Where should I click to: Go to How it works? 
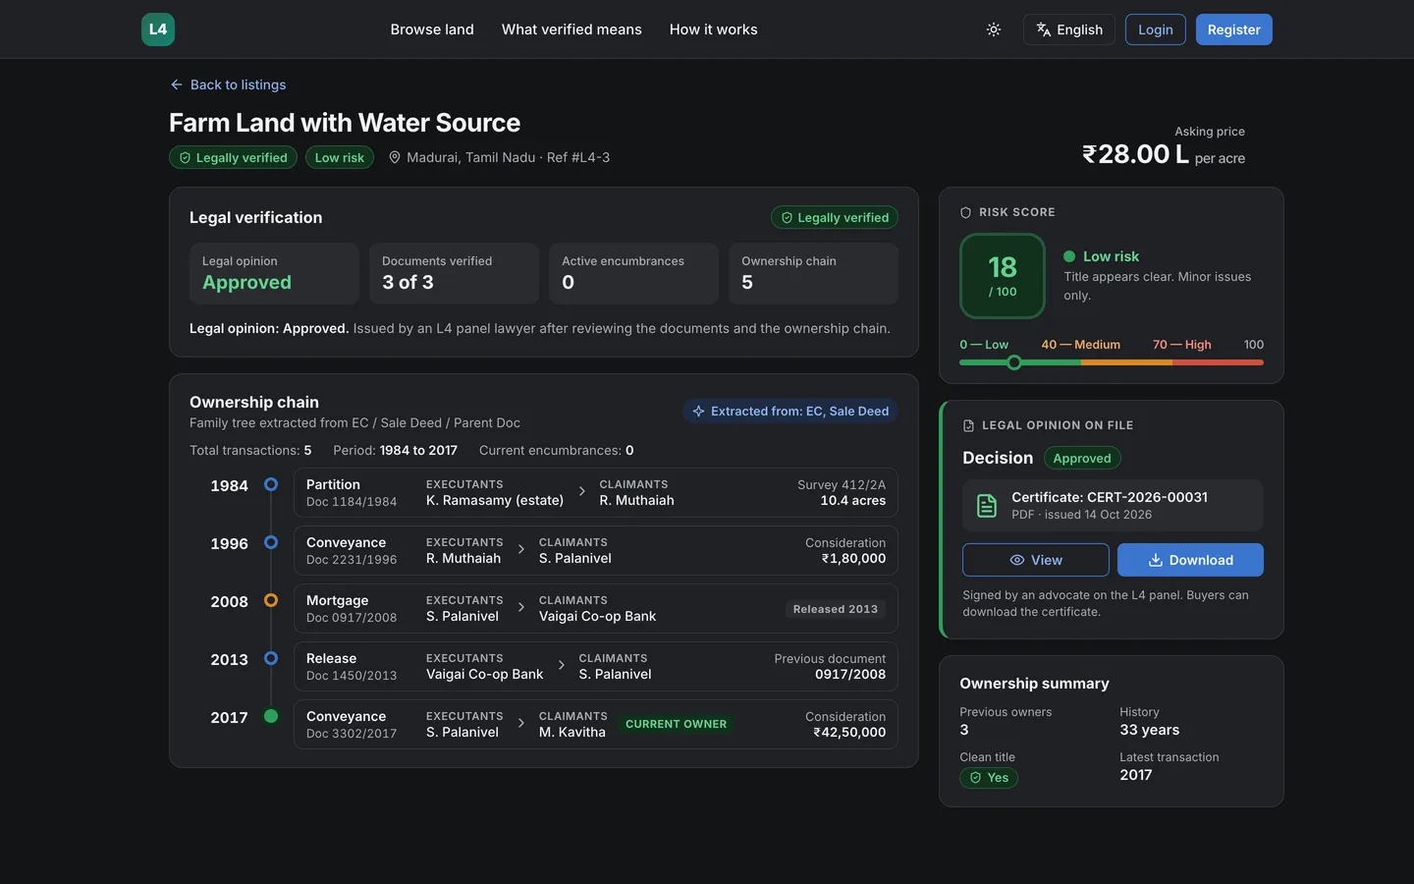pos(714,29)
